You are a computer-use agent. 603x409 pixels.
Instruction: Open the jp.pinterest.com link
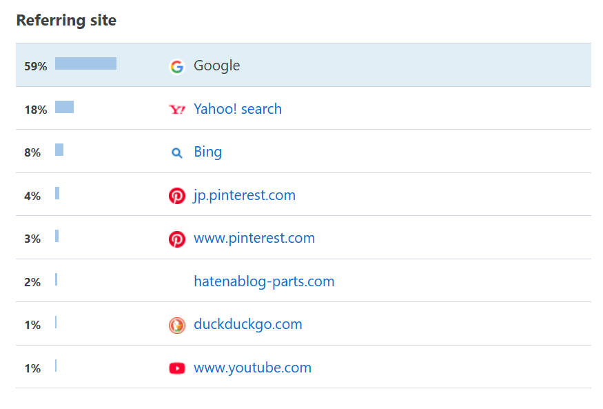(x=245, y=195)
